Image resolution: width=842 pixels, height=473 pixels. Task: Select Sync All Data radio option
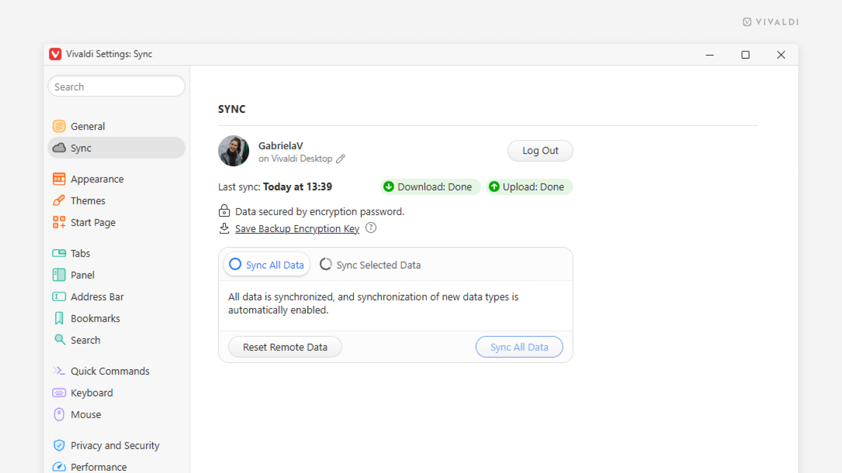pyautogui.click(x=267, y=265)
